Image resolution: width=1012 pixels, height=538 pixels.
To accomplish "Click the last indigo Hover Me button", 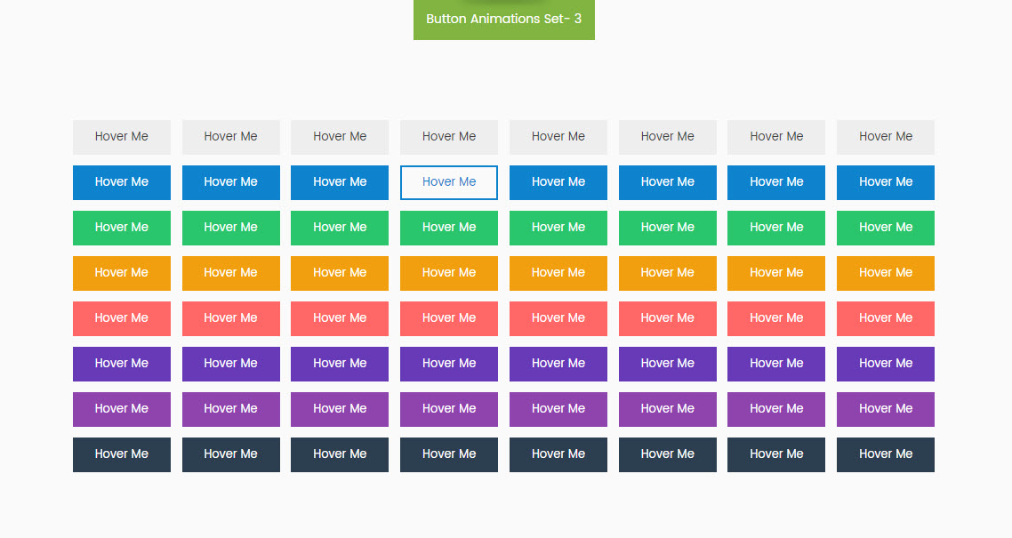I will 886,364.
